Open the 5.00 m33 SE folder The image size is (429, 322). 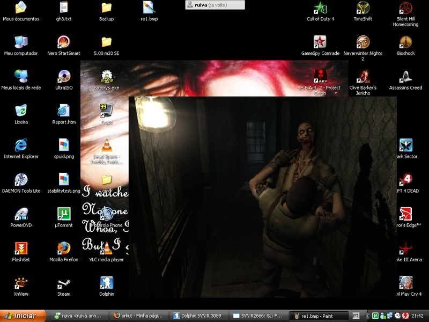pyautogui.click(x=106, y=42)
